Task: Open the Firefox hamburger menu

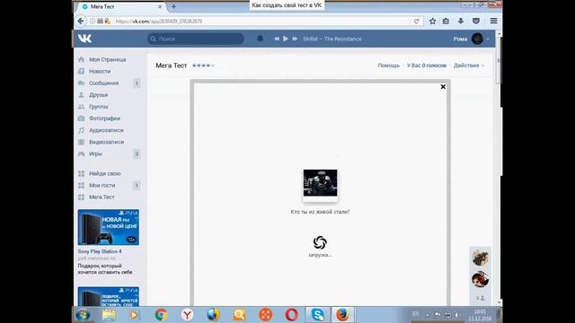Action: click(x=493, y=21)
